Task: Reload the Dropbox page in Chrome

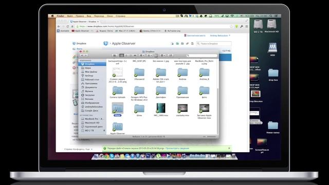Action: click(67, 26)
